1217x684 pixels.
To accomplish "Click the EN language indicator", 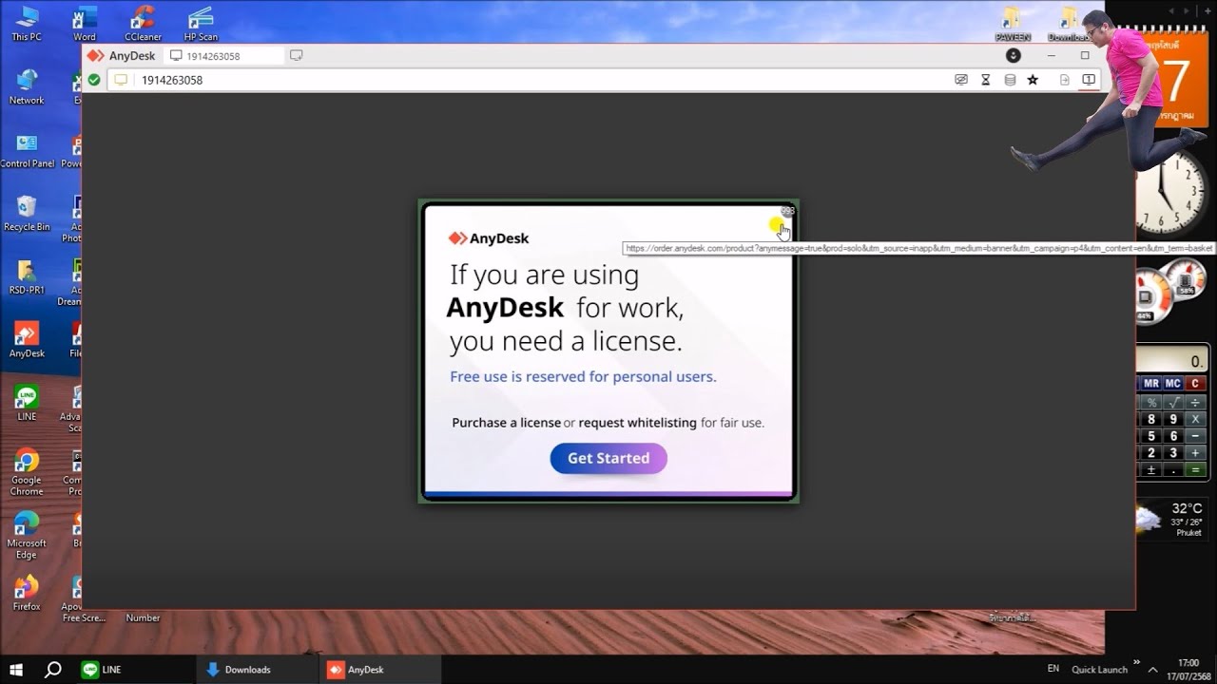I will [x=1053, y=669].
